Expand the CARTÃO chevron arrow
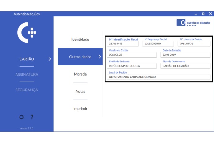 [x=50, y=59]
